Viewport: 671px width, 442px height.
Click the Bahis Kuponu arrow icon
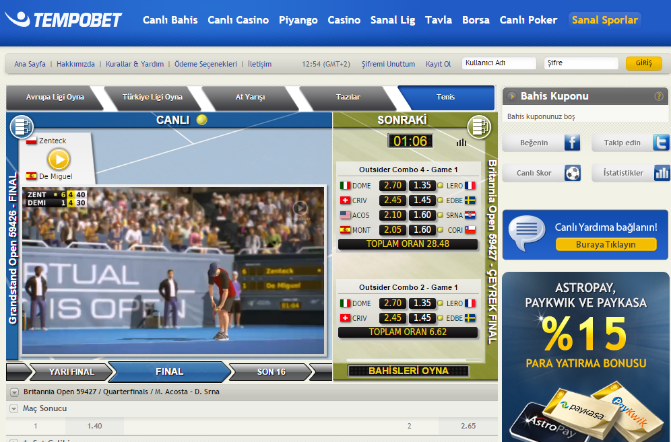pos(511,96)
